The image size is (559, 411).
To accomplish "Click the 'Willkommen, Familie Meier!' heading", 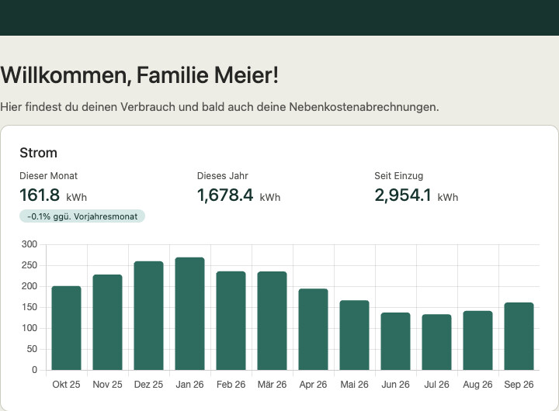I will point(140,74).
